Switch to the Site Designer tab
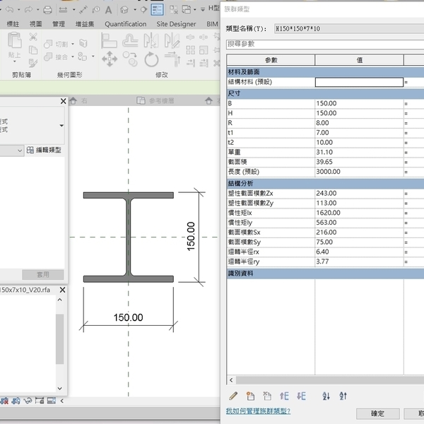The height and width of the screenshot is (424, 424). pyautogui.click(x=176, y=24)
